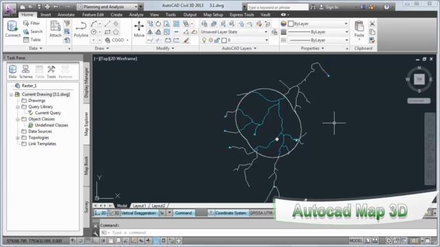Viewport: 440px width, 247px height.
Task: Click the Search button in Data panel
Action: (33, 32)
